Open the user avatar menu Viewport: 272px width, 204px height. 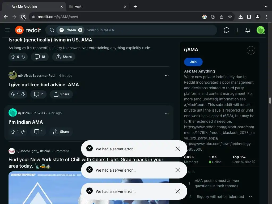261,30
